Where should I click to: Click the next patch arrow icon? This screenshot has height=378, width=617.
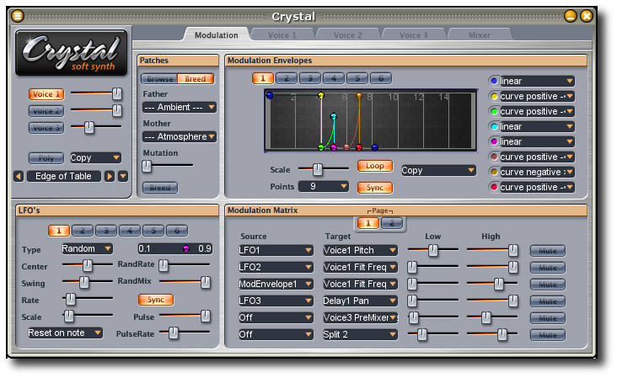(109, 176)
